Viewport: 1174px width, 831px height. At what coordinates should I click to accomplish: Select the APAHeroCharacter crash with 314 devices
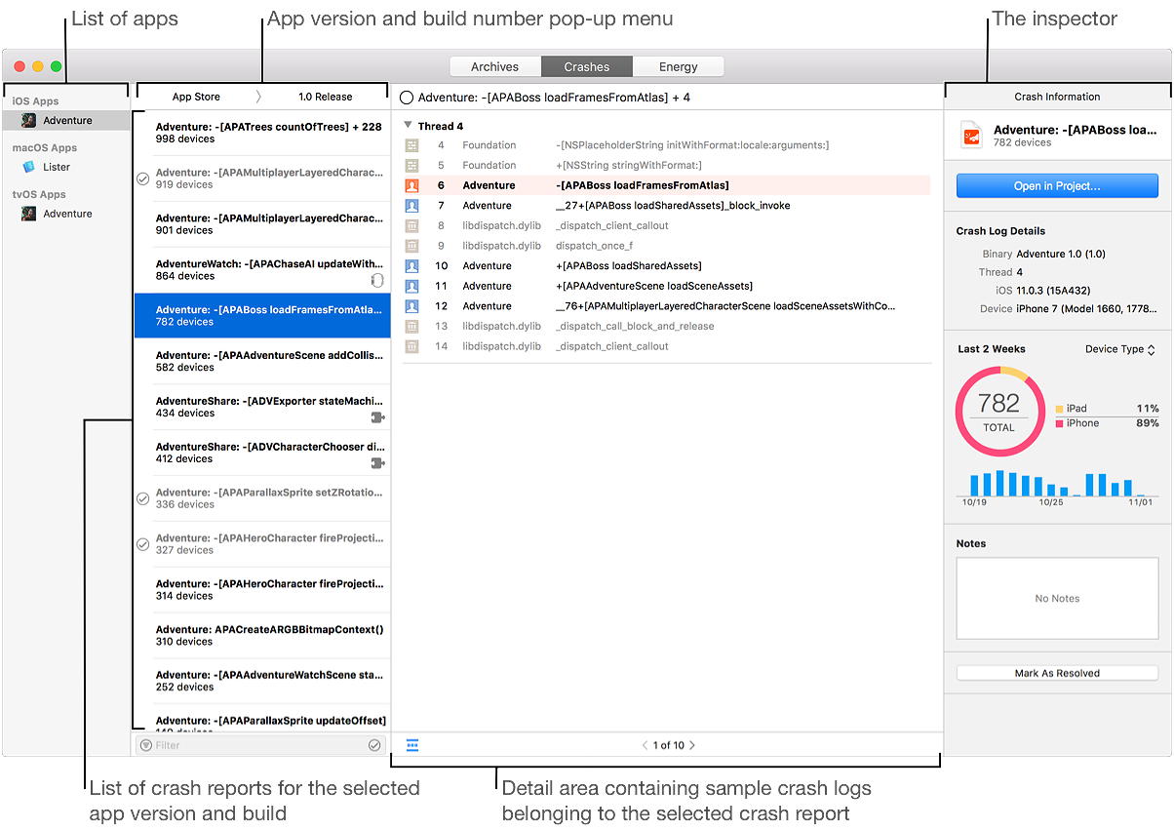[x=262, y=590]
